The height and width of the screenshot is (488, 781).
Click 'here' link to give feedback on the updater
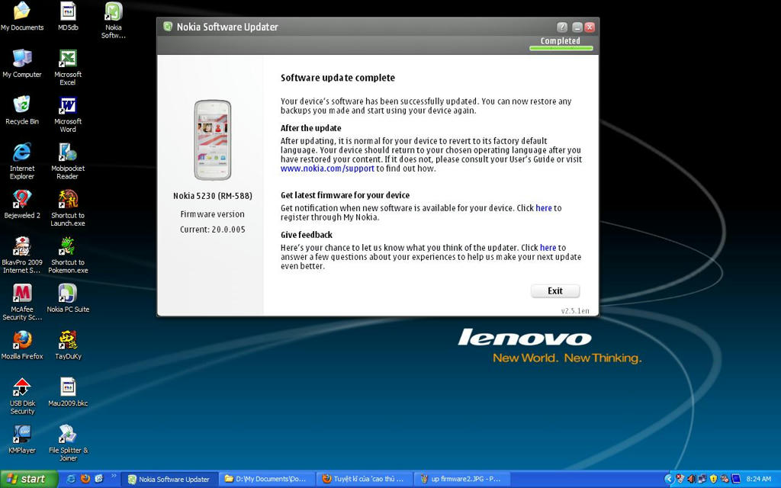(x=548, y=248)
